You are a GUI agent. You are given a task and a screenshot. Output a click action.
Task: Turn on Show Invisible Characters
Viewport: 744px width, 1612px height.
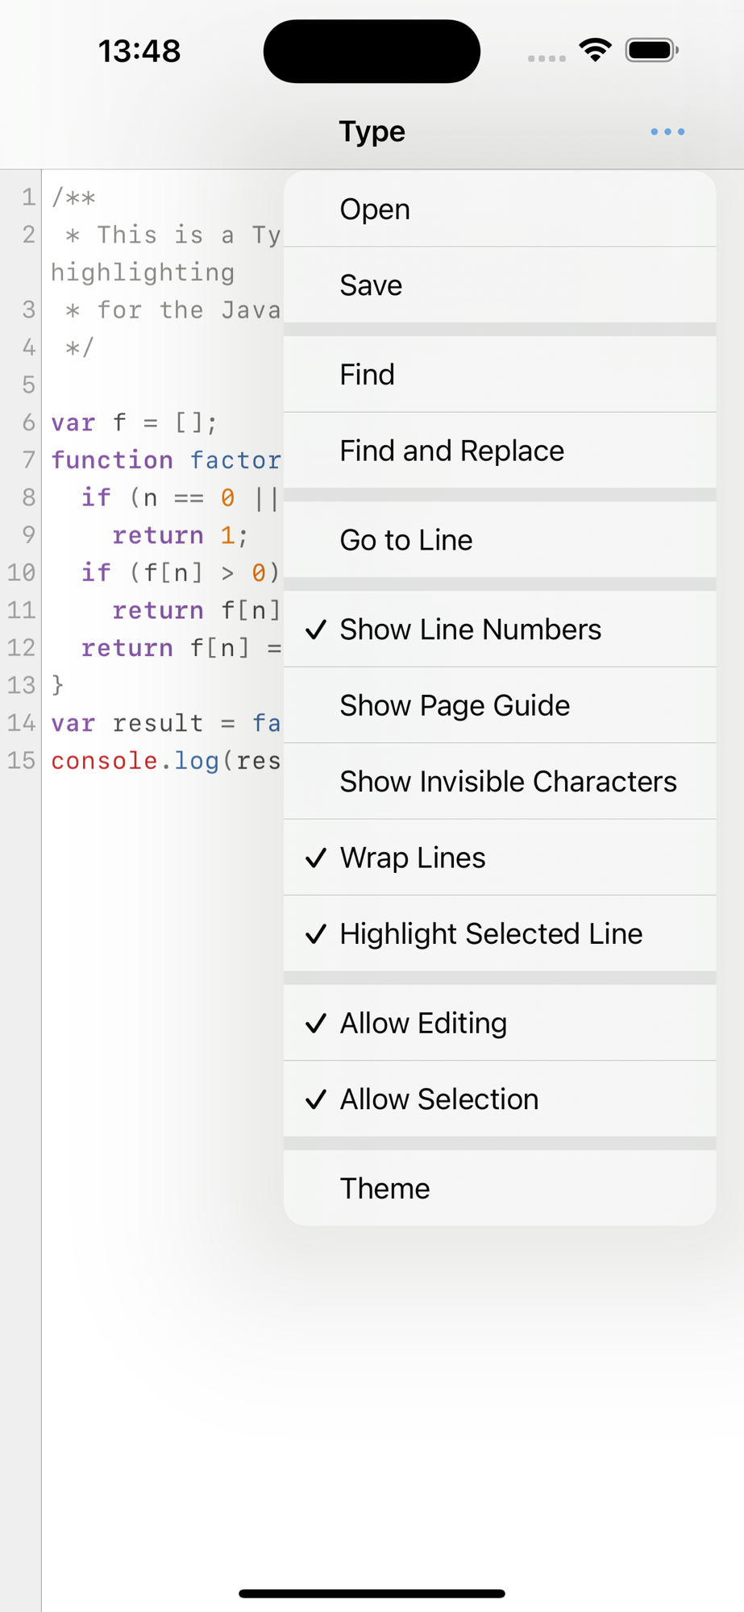coord(500,782)
